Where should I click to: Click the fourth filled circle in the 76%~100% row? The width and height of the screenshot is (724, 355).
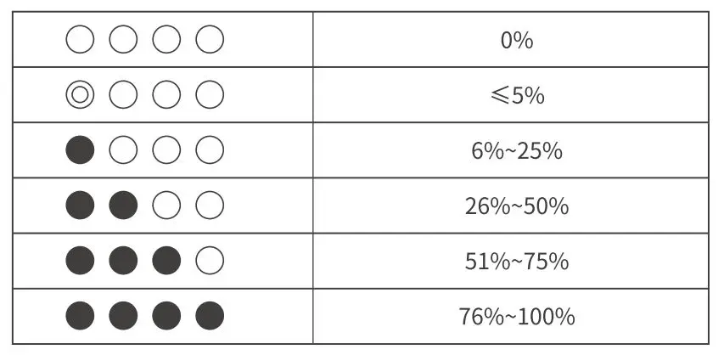click(210, 316)
